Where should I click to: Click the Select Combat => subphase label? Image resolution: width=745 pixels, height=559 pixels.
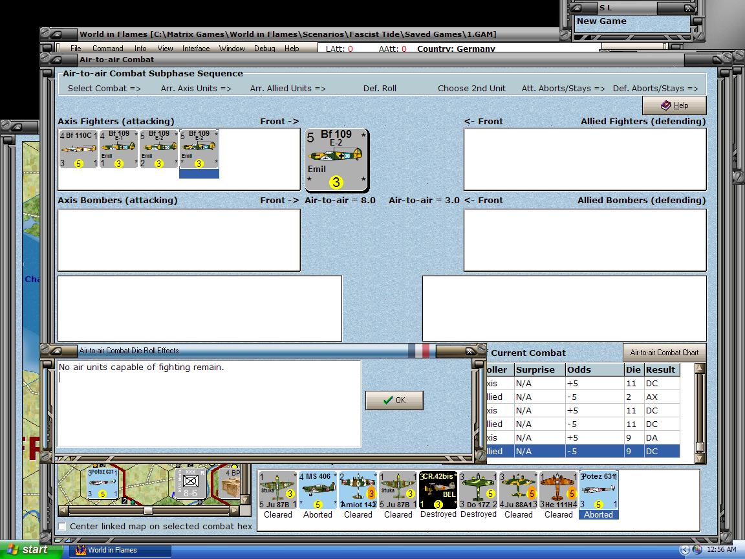coord(104,89)
